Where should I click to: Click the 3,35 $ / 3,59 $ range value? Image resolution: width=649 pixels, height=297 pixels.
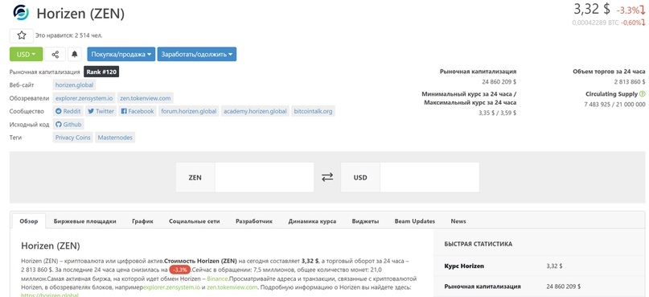pyautogui.click(x=497, y=113)
